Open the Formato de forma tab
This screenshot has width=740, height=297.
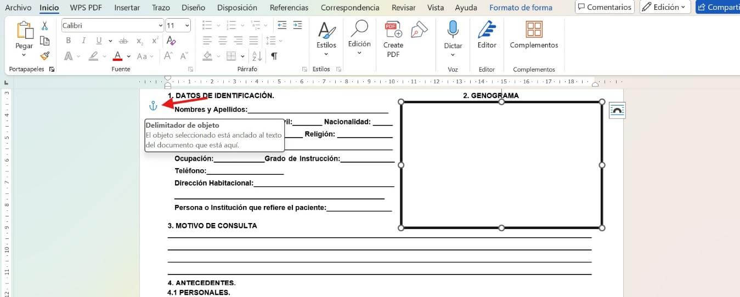click(521, 8)
